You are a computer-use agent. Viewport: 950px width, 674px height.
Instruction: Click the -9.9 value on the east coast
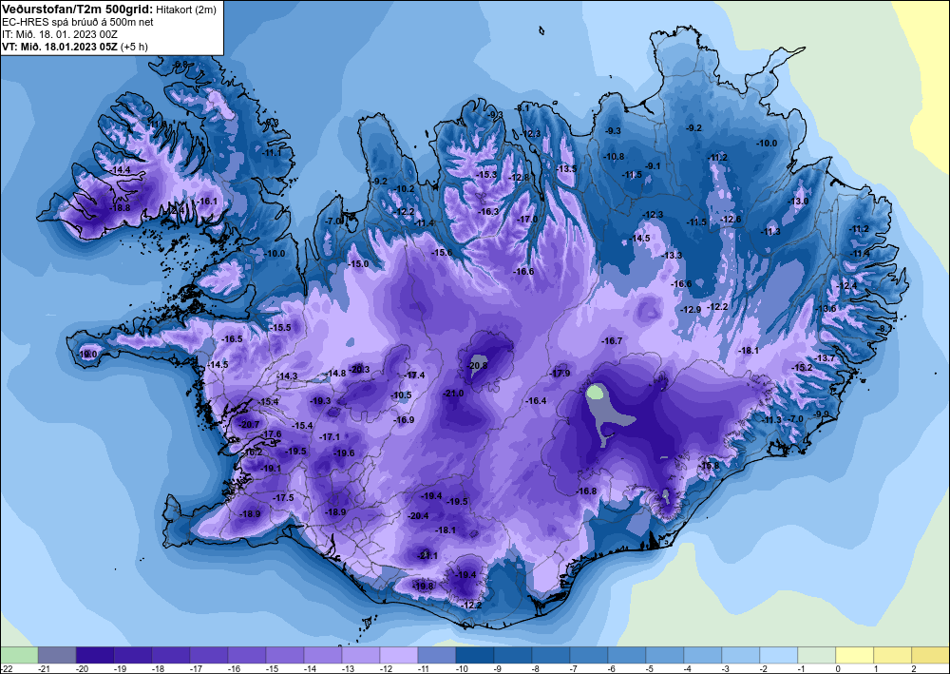(x=822, y=414)
